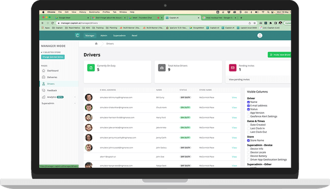Screen dimensions: 330x189
Task: Click the Captain logo icon in header
Action: (77, 36)
